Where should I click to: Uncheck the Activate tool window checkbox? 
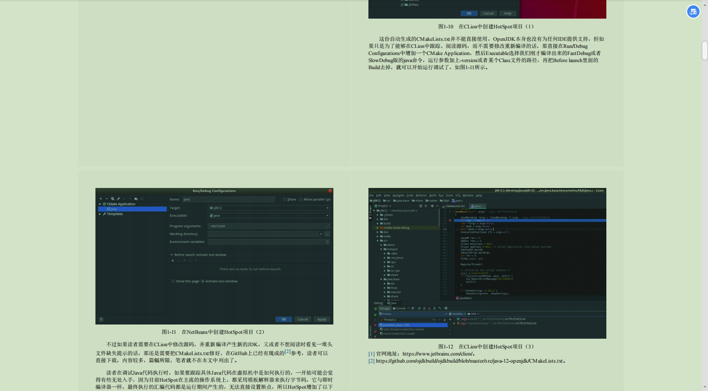click(202, 281)
